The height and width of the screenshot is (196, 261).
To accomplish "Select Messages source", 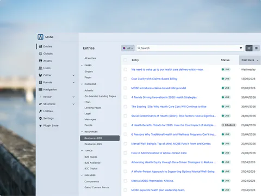I will pyautogui.click(x=90, y=119).
